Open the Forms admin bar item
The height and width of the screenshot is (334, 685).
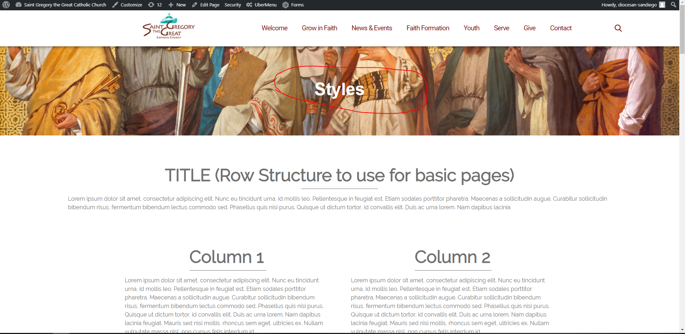[x=293, y=5]
